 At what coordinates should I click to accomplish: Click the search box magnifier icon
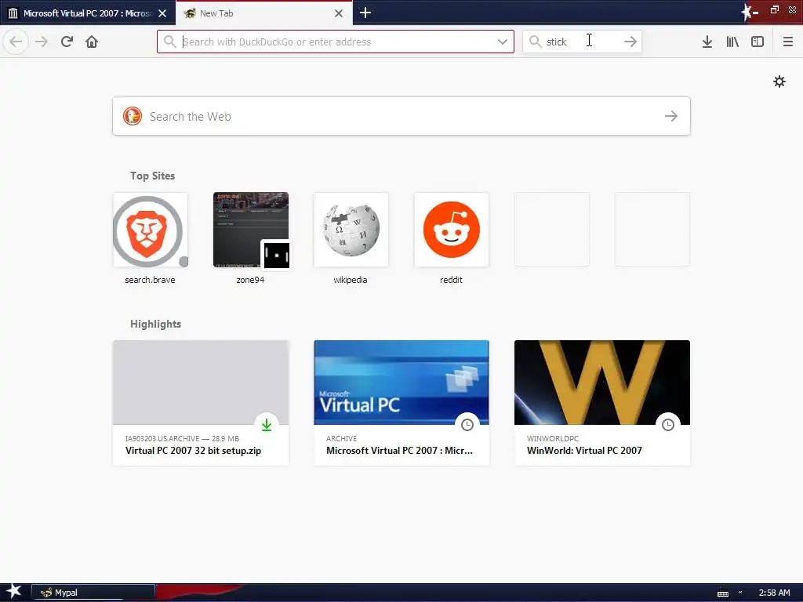535,42
